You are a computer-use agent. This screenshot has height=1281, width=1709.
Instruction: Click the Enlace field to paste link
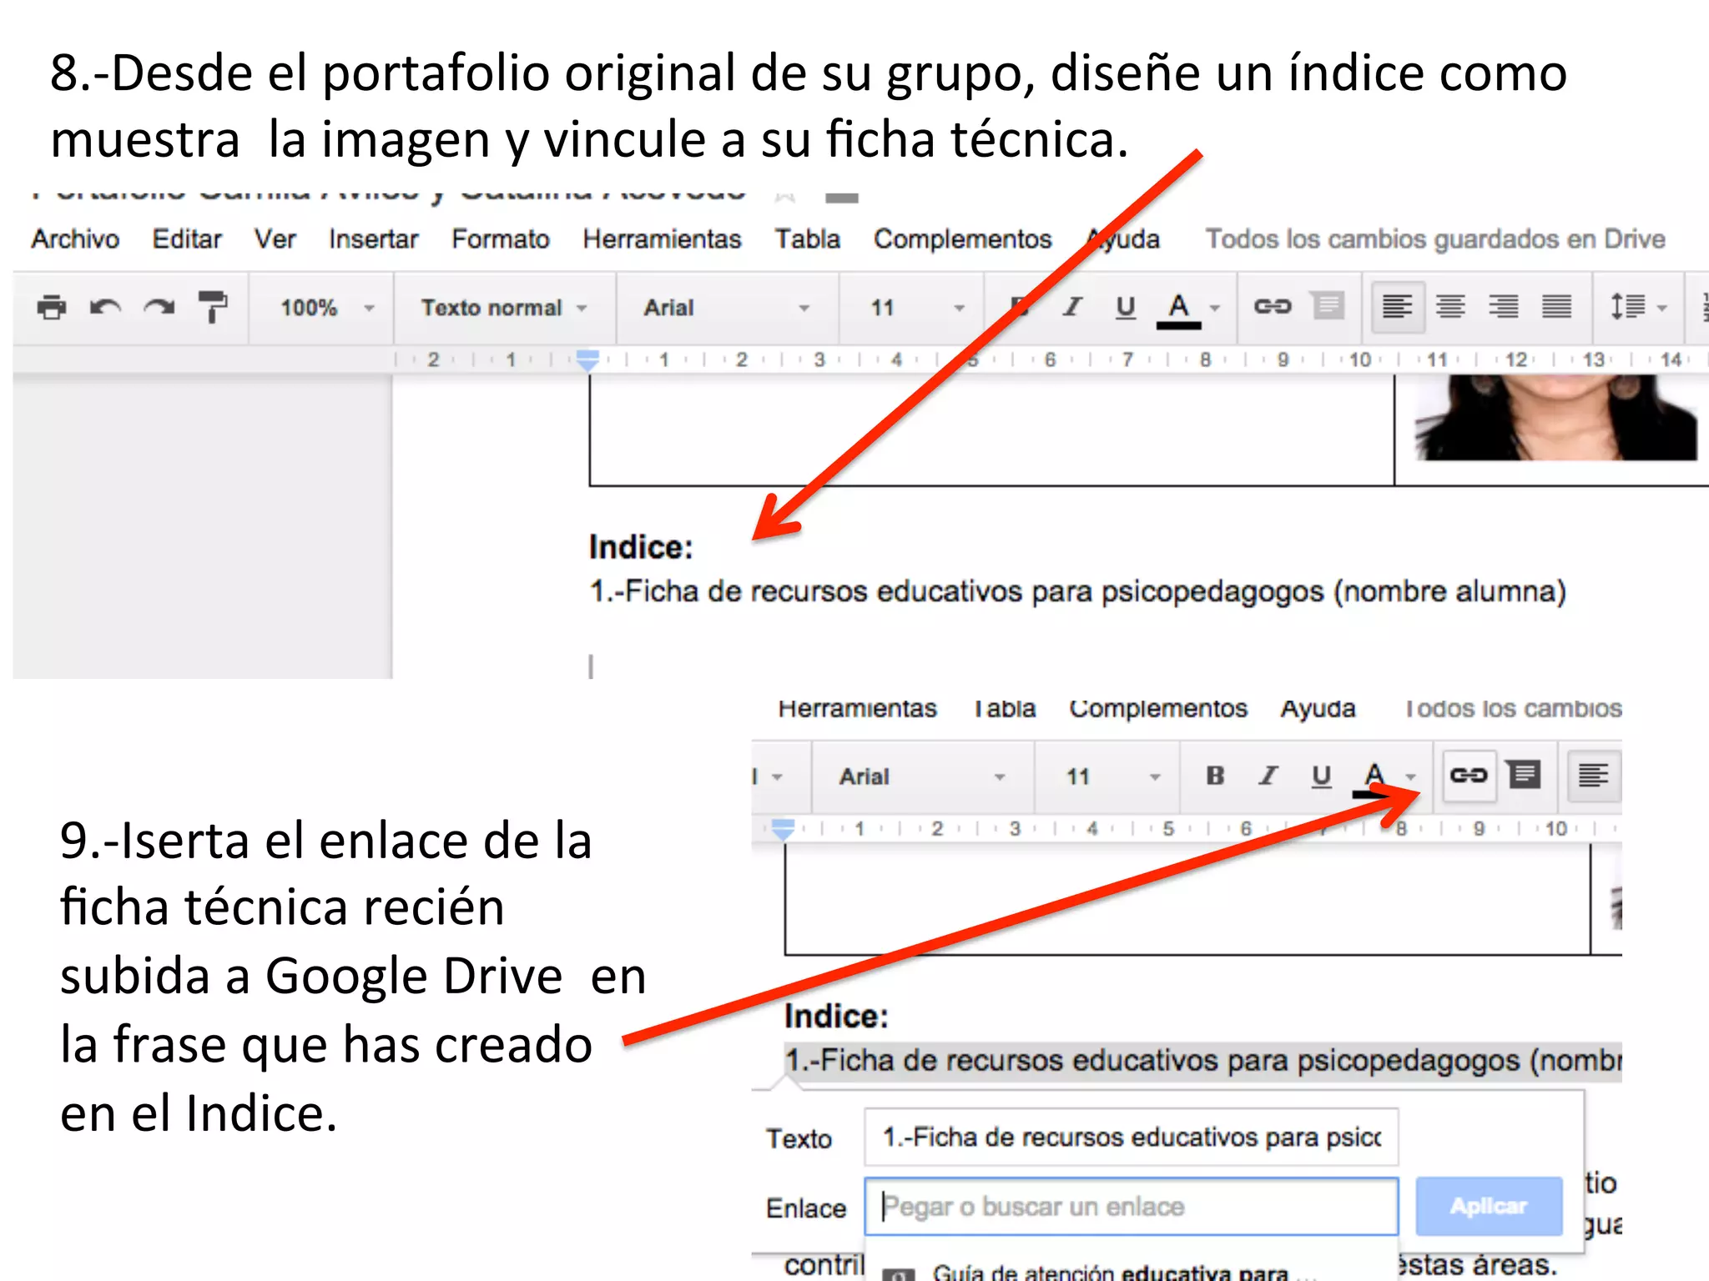coord(1131,1206)
